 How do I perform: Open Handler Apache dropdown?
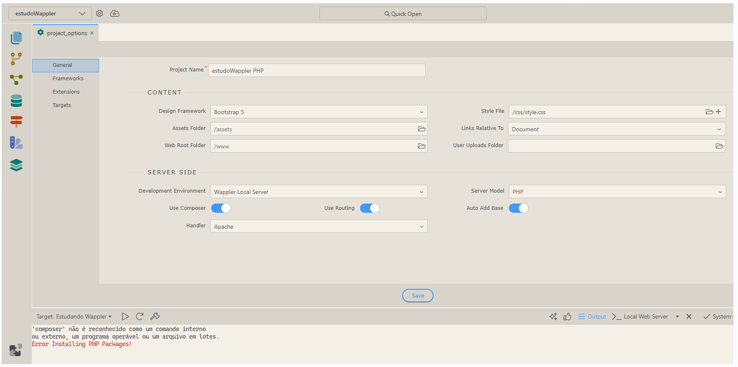(319, 226)
